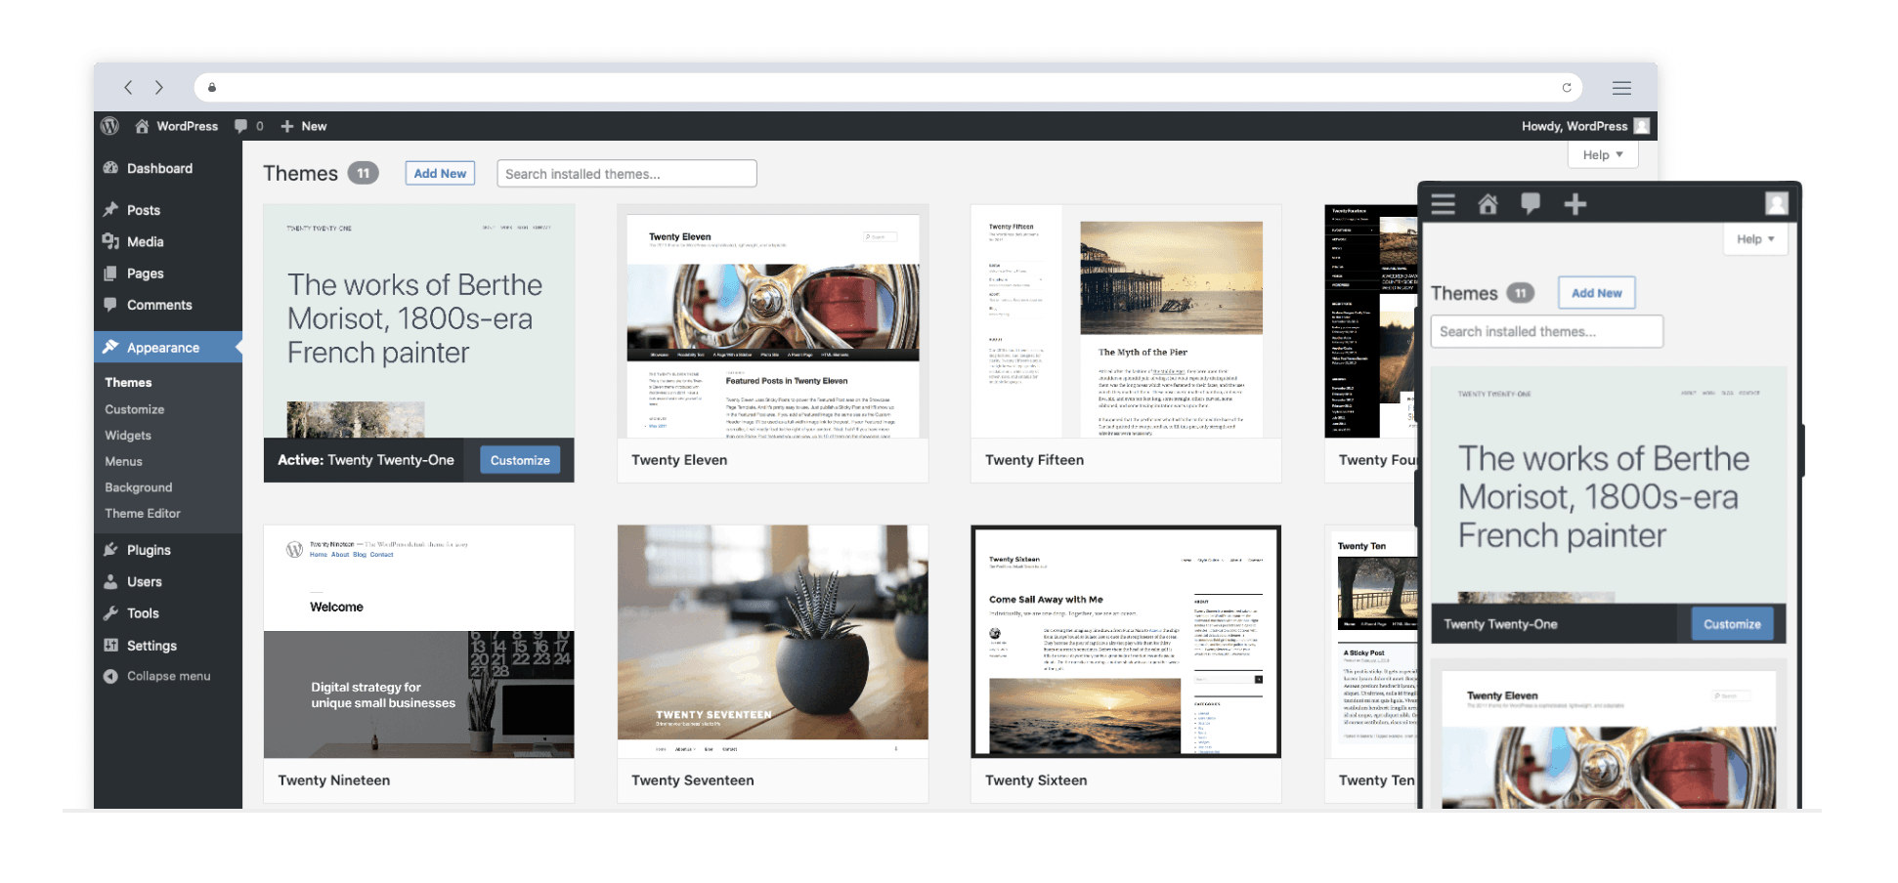1898x883 pixels.
Task: Select the Twenty Sixteen theme thumbnail
Action: (1126, 642)
